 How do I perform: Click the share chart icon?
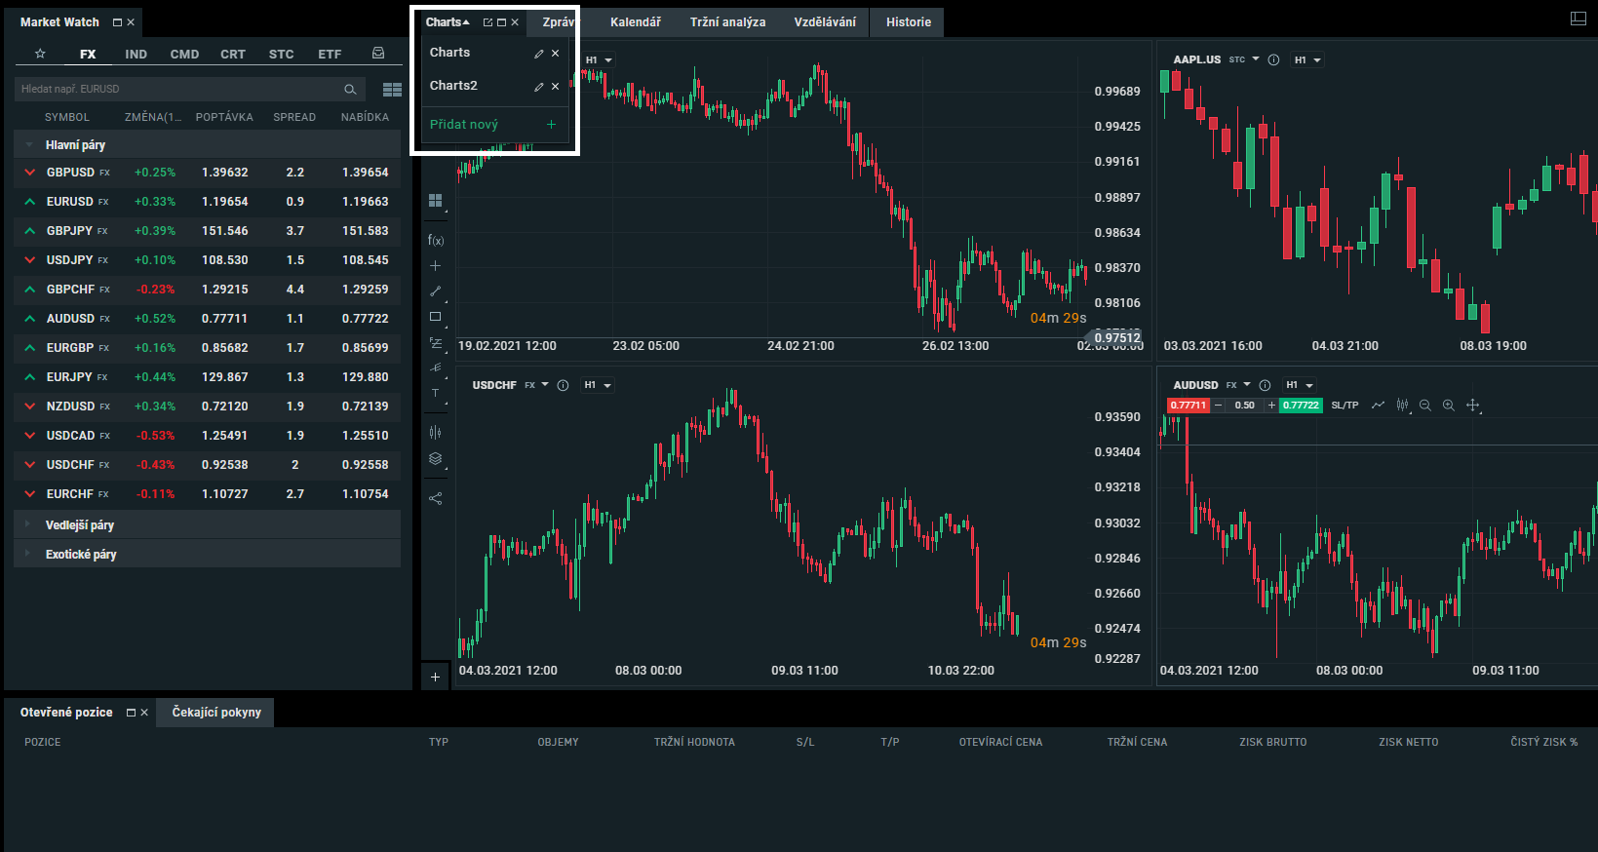coord(436,498)
